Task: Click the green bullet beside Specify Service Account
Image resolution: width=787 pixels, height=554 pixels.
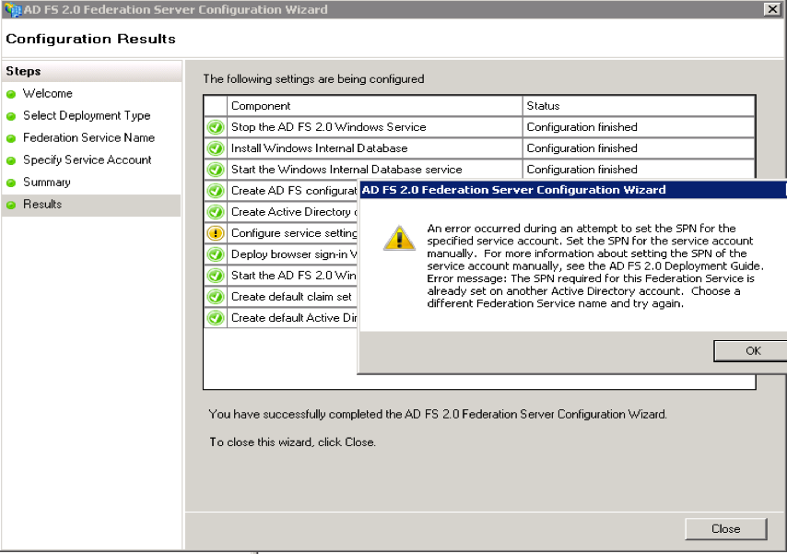Action: point(11,160)
